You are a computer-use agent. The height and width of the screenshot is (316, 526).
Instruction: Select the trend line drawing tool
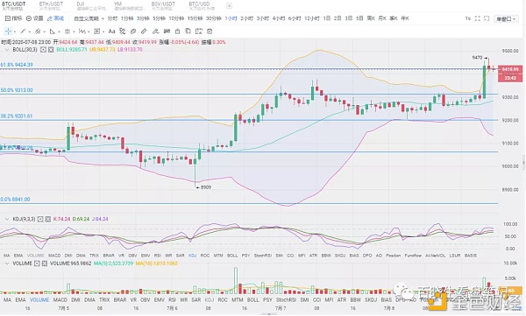click(23, 32)
